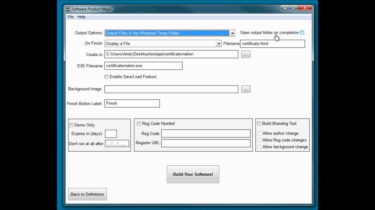Browse for a Background Image file
This screenshot has width=375, height=210.
pyautogui.click(x=246, y=89)
